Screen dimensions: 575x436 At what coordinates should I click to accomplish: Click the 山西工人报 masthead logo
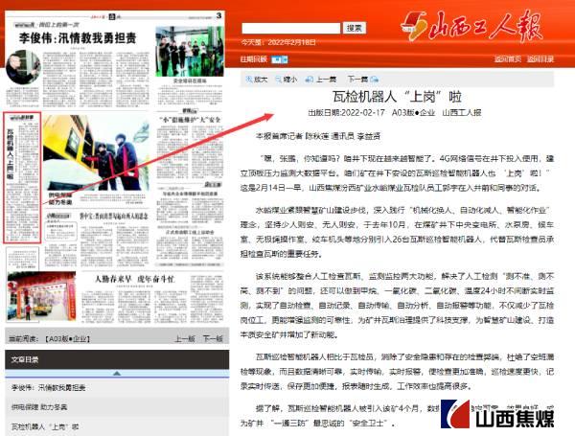tap(471, 27)
